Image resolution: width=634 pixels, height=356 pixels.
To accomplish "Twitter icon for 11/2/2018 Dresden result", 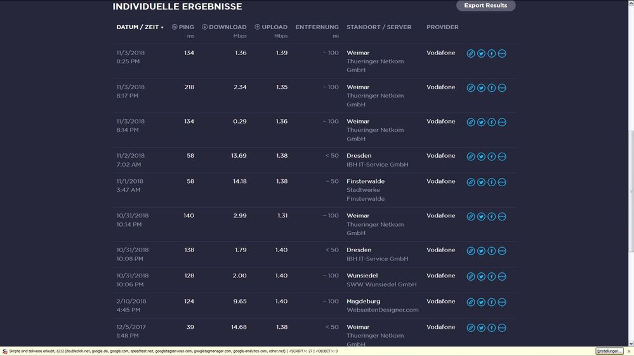I will [x=481, y=156].
